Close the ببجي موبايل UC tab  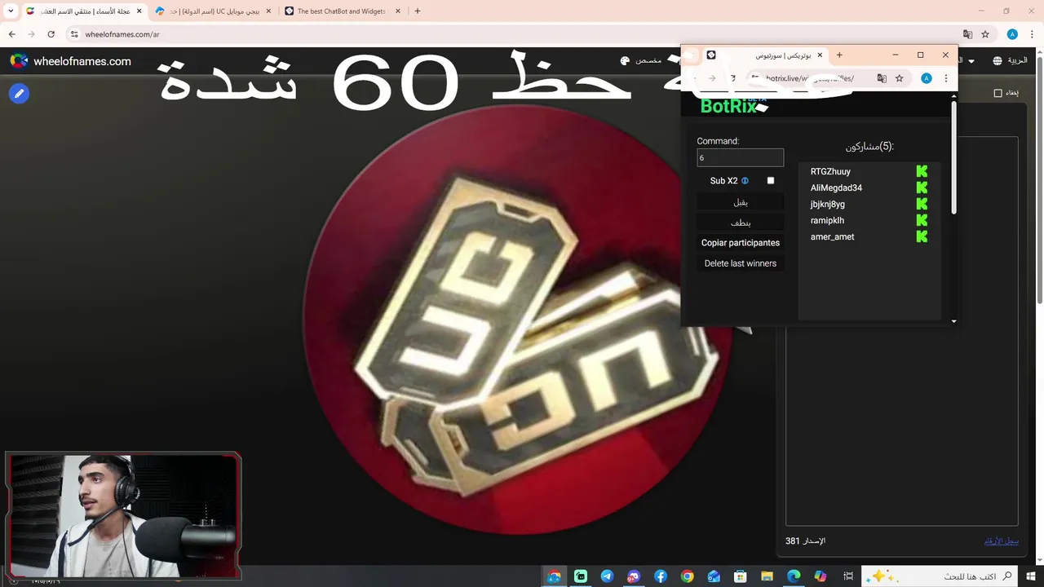coord(268,11)
